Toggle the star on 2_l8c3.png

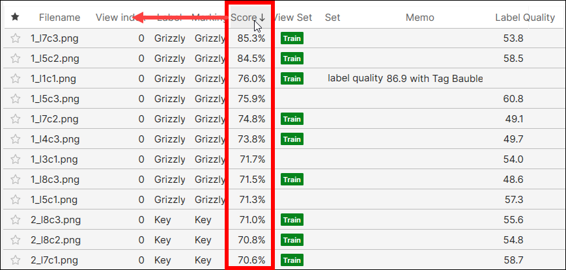(x=16, y=220)
